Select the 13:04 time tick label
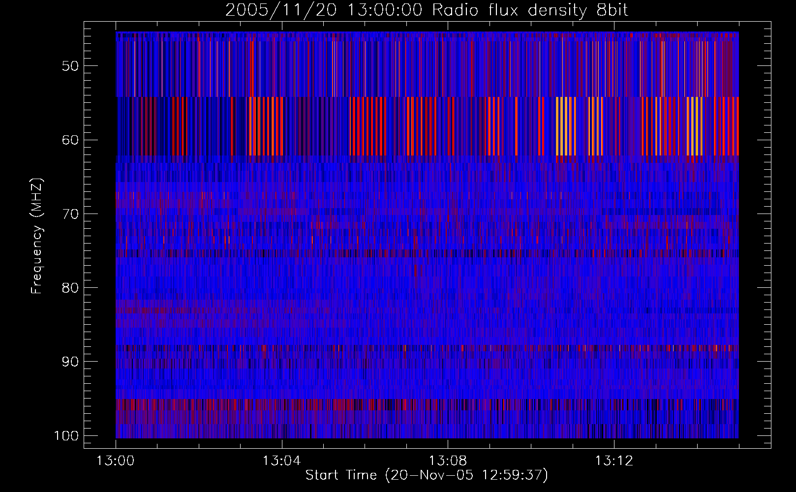The height and width of the screenshot is (492, 796). [282, 461]
